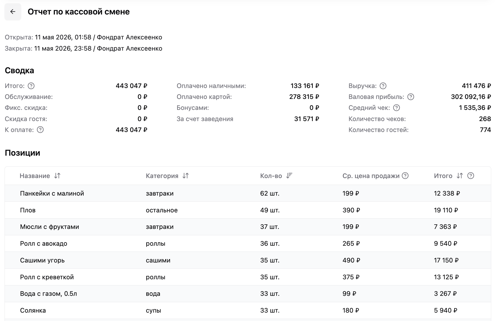Click the 180 ₽ average price cell
This screenshot has width=495, height=321.
point(351,311)
